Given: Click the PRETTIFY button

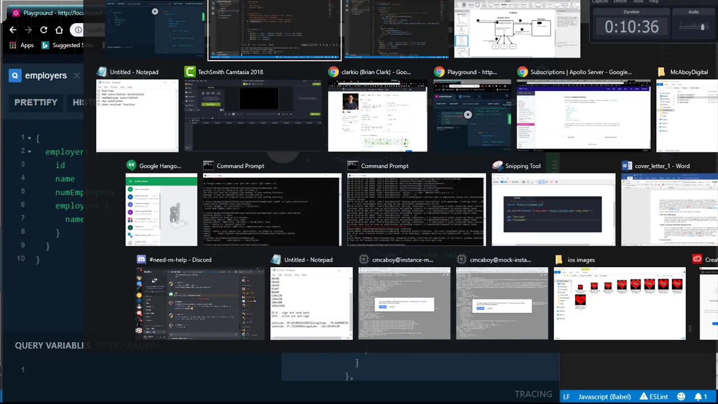Looking at the screenshot, I should (x=36, y=102).
